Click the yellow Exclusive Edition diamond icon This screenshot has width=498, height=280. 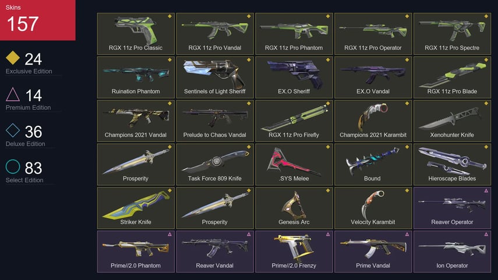point(13,58)
